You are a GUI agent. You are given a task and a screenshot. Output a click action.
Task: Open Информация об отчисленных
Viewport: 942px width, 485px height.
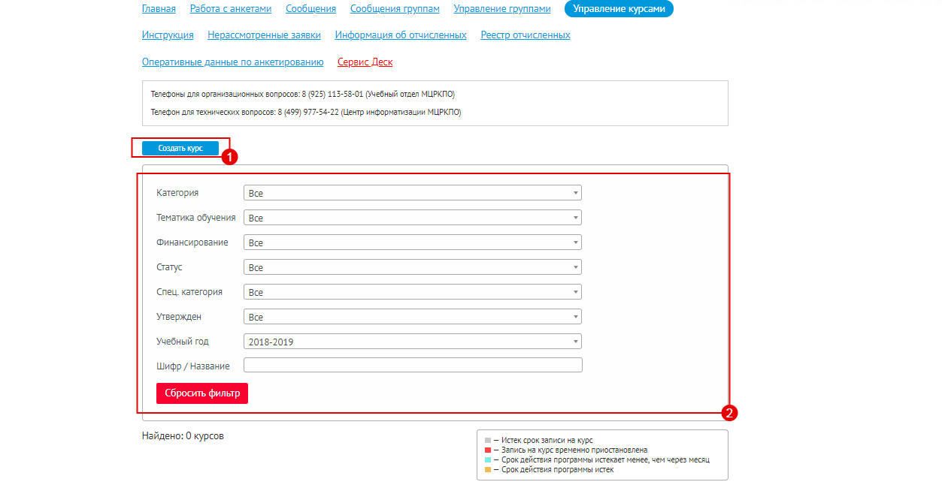[401, 35]
